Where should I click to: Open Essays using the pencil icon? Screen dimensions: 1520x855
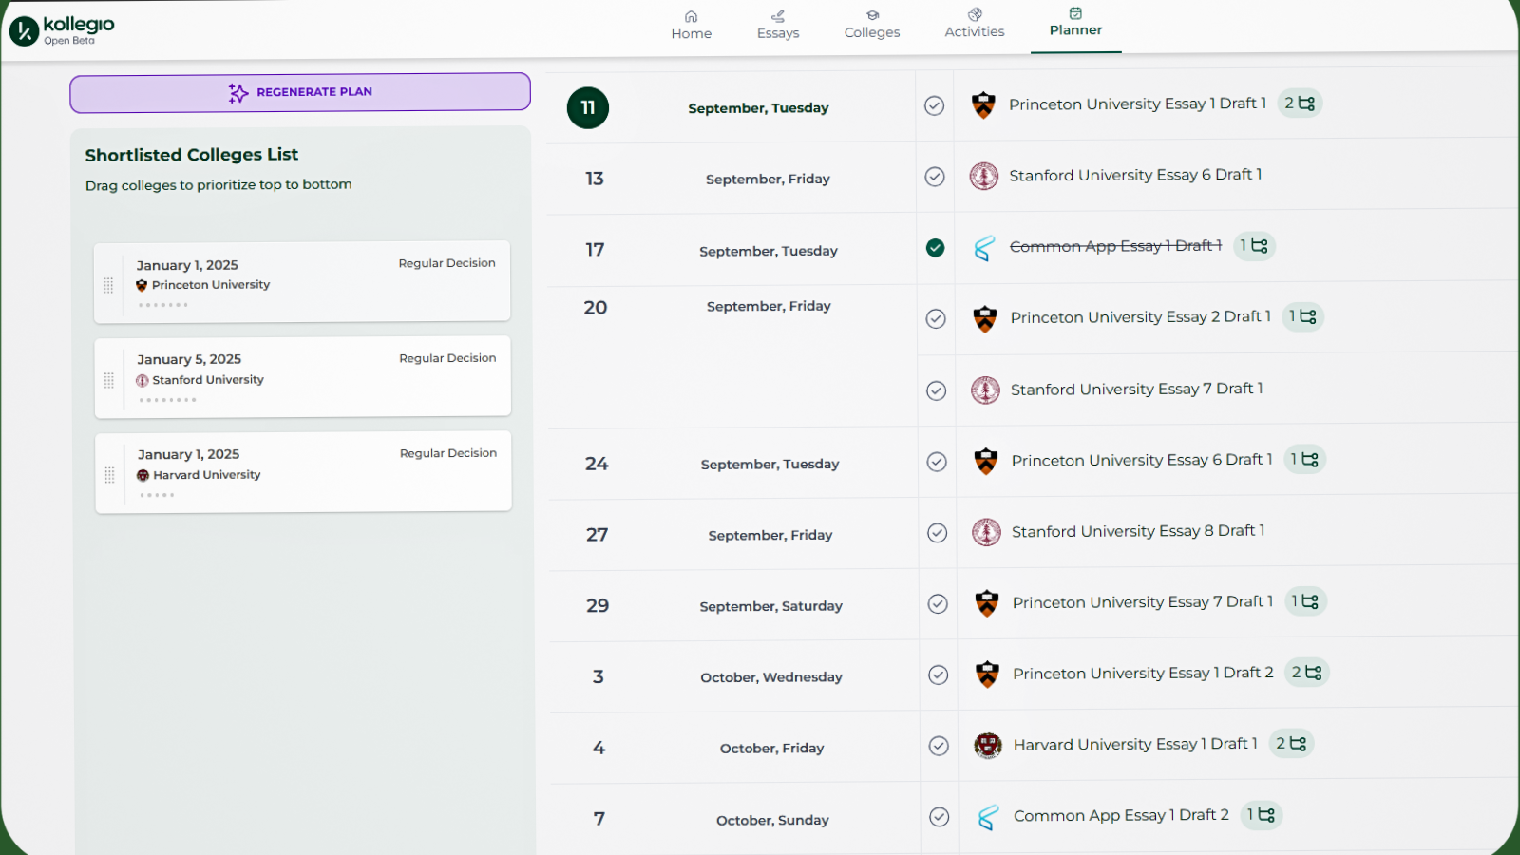pyautogui.click(x=778, y=16)
